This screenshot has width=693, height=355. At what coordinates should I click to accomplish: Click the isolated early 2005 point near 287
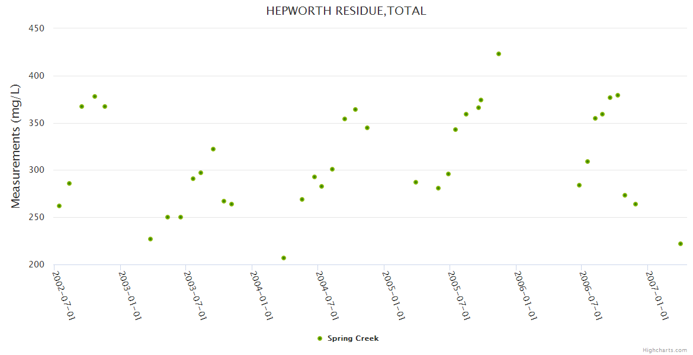coord(416,182)
